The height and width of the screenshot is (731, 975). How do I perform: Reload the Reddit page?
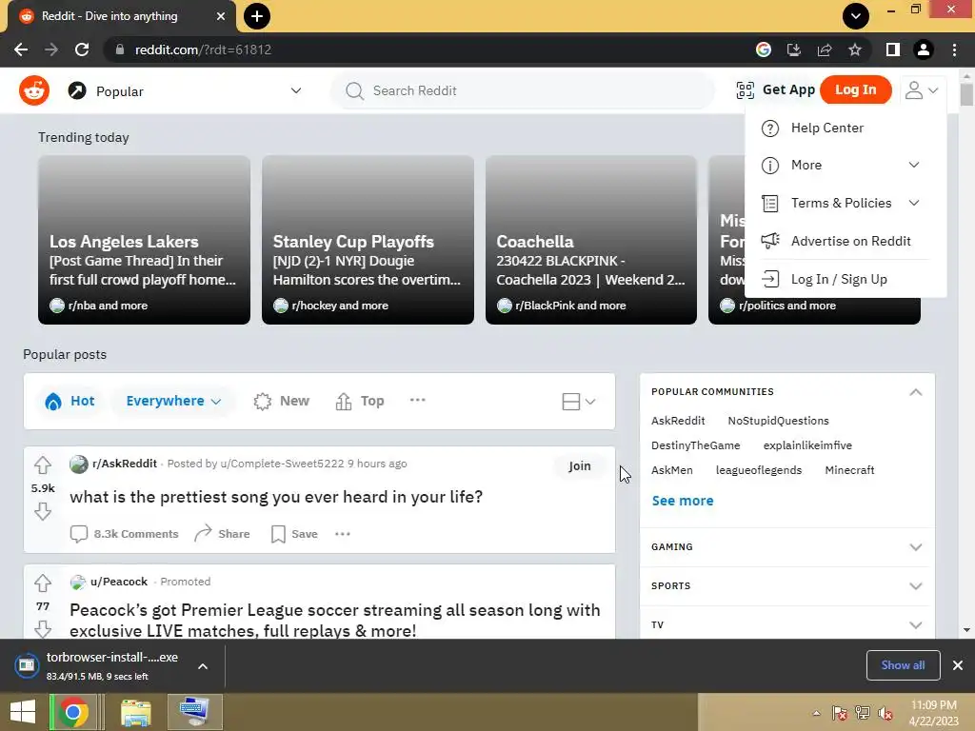coord(82,49)
